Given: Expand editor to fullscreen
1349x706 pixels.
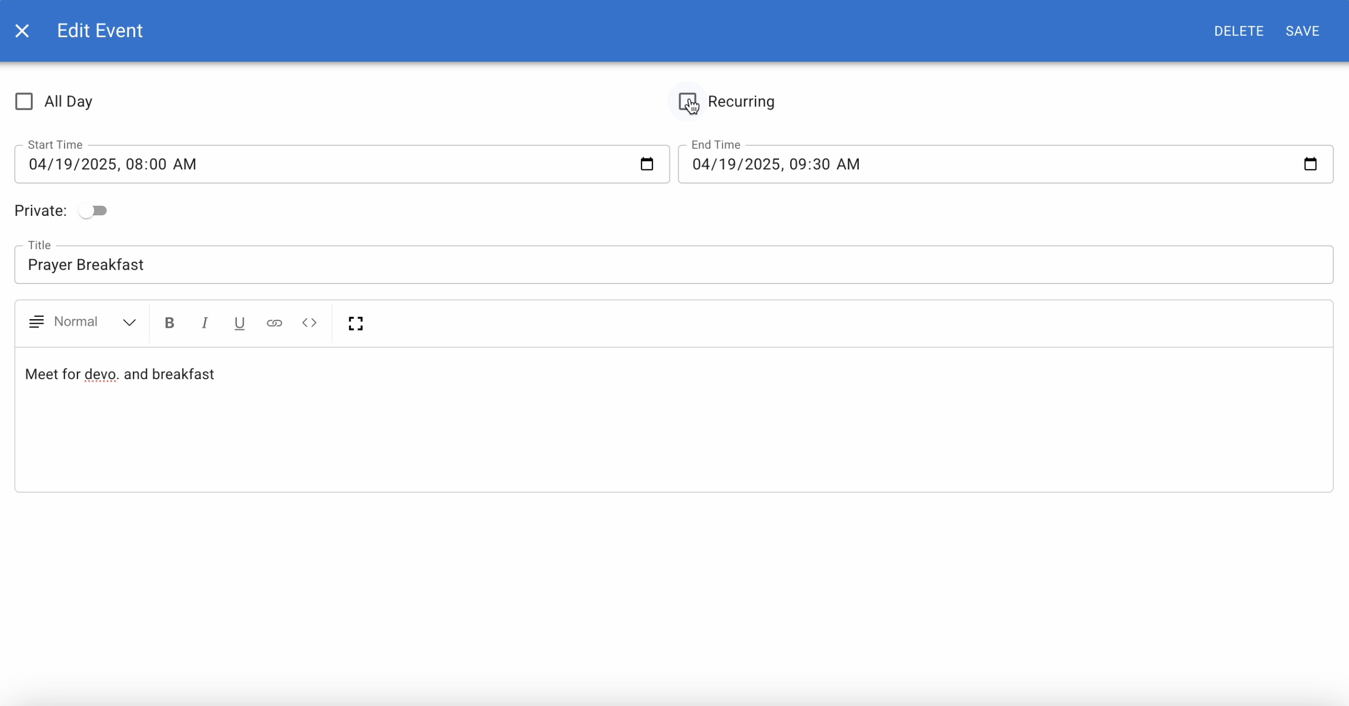Looking at the screenshot, I should pyautogui.click(x=355, y=323).
